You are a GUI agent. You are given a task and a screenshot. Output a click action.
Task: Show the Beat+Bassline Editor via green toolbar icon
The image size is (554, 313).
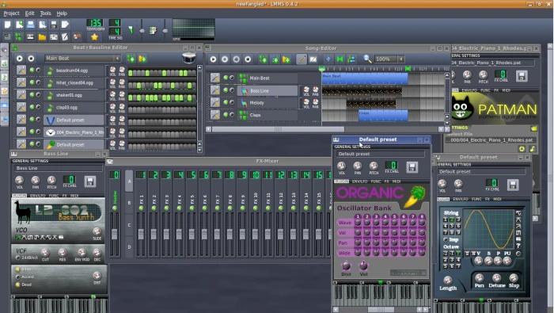(19, 36)
